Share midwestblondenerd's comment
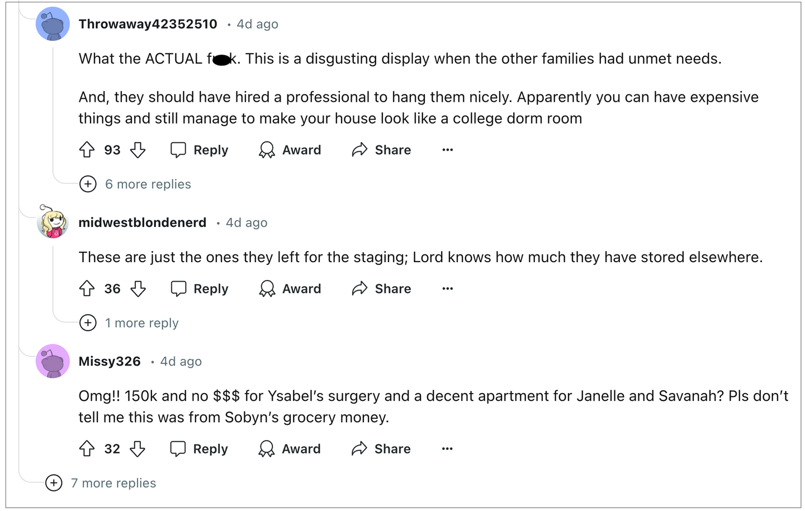 pyautogui.click(x=381, y=288)
